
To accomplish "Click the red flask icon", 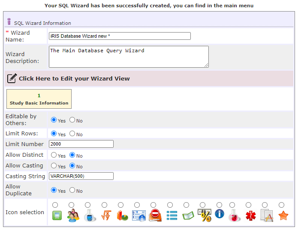I will pyautogui.click(x=234, y=215).
